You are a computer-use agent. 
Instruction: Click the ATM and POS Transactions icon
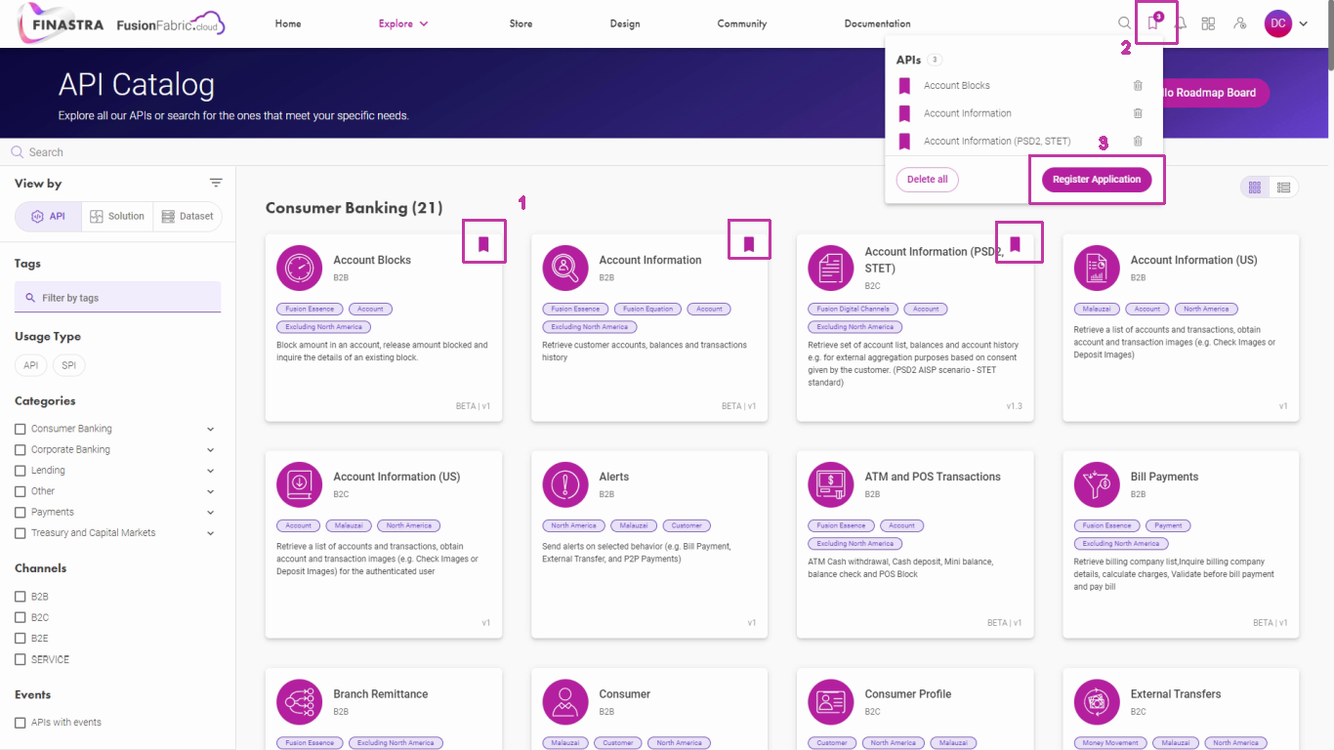(x=830, y=484)
